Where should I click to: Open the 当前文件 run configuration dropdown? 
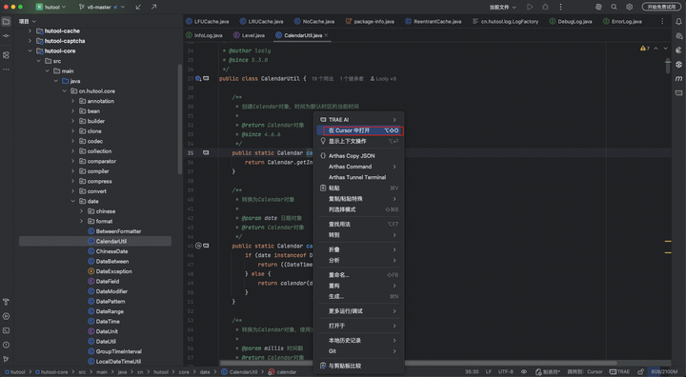tap(503, 7)
